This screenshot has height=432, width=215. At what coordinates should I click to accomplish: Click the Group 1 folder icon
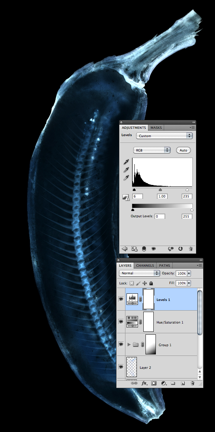(135, 344)
